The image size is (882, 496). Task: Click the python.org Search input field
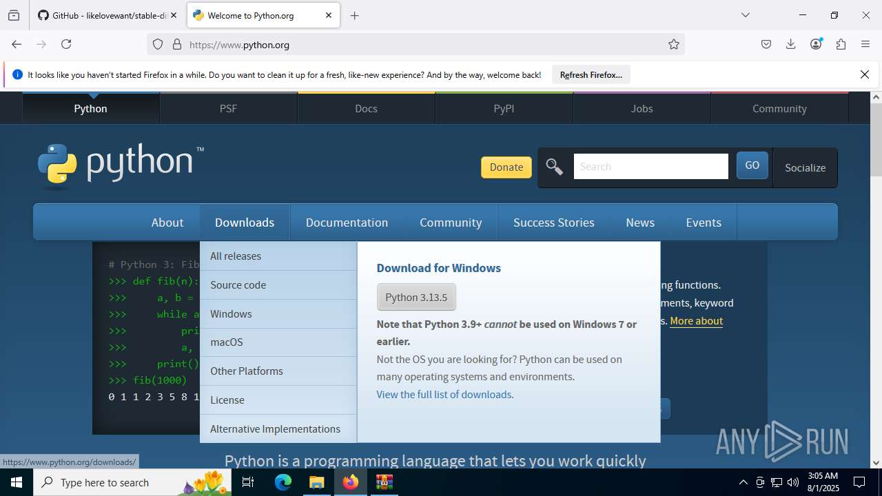(650, 167)
